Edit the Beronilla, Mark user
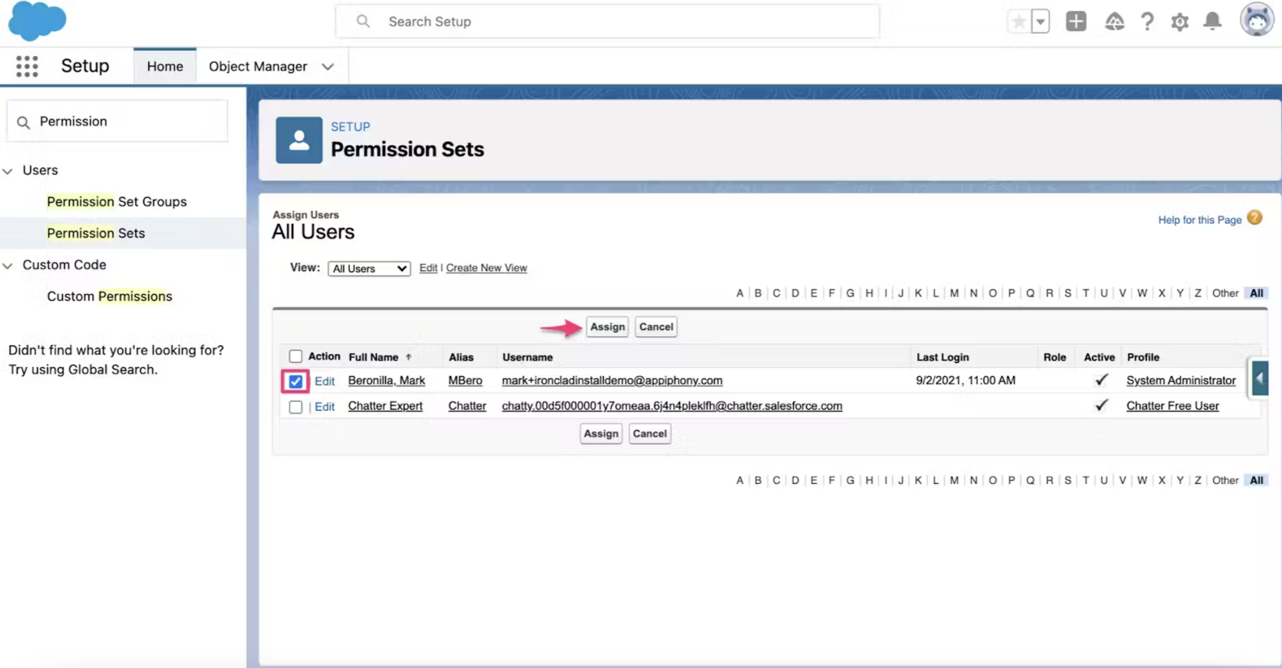The width and height of the screenshot is (1282, 668). (x=325, y=381)
